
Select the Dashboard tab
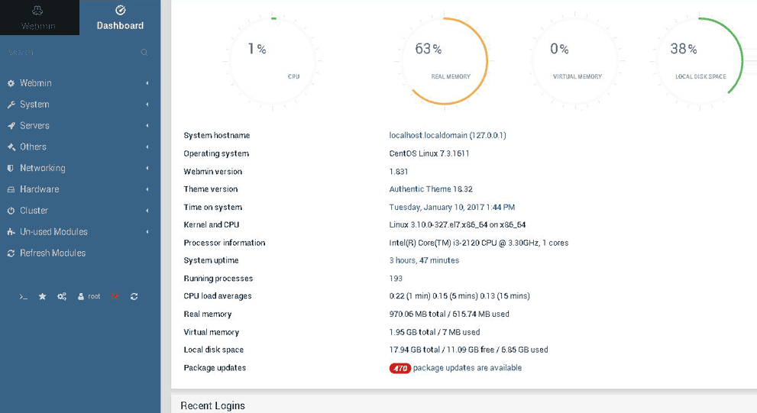[x=120, y=18]
